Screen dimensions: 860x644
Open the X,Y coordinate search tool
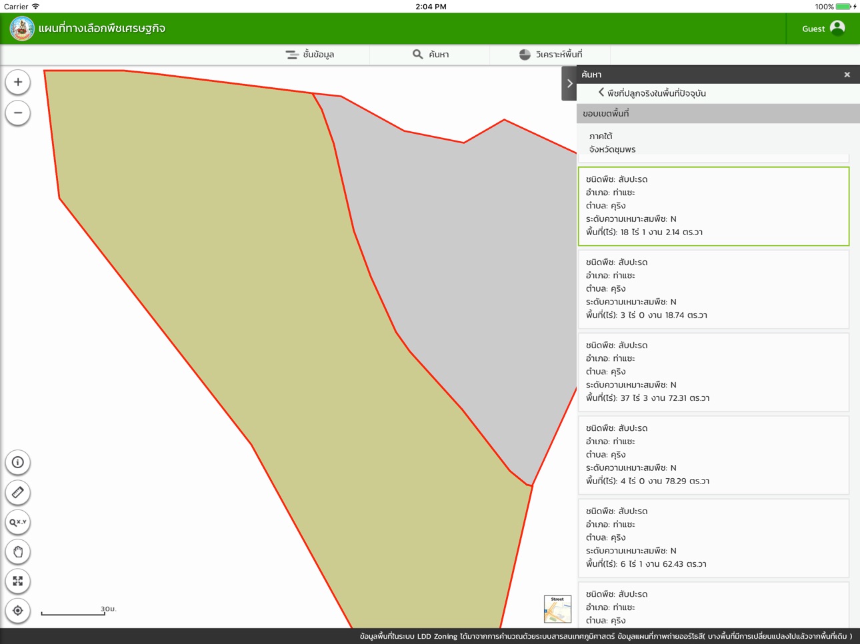[18, 522]
